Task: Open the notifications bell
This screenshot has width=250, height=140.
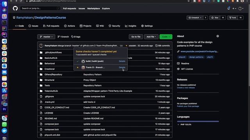Action: pos(229,8)
